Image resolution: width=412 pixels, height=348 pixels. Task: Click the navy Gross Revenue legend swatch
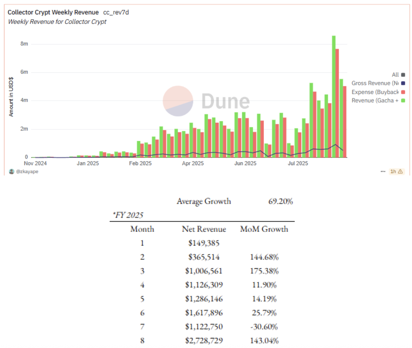click(x=403, y=83)
